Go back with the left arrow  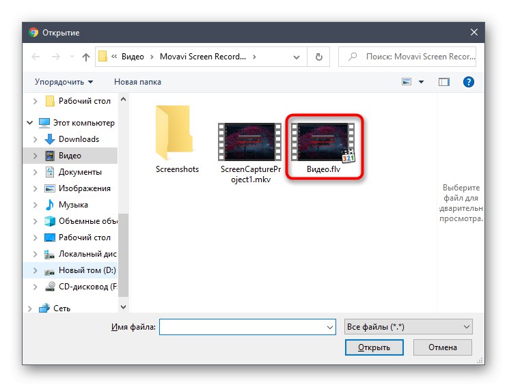coord(36,57)
